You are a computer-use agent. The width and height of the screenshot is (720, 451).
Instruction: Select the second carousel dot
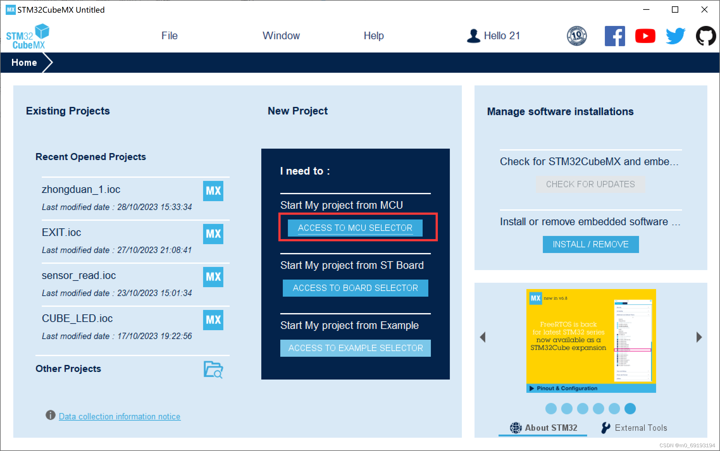[x=567, y=409]
